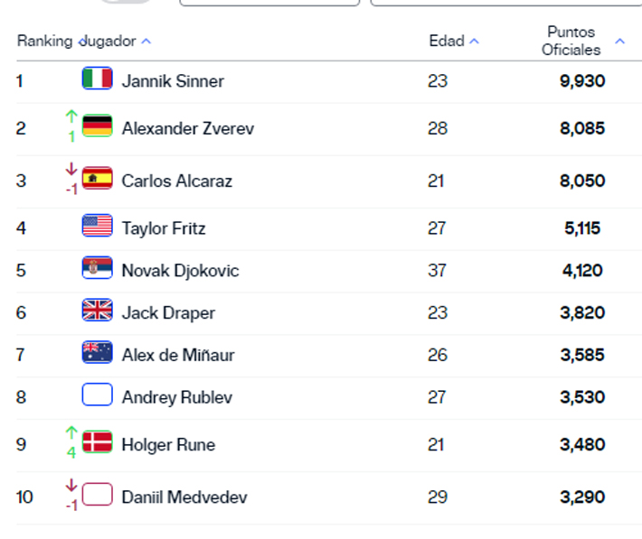Sort by the Puntos Oficiales chevron
Image resolution: width=642 pixels, height=539 pixels.
(x=619, y=42)
